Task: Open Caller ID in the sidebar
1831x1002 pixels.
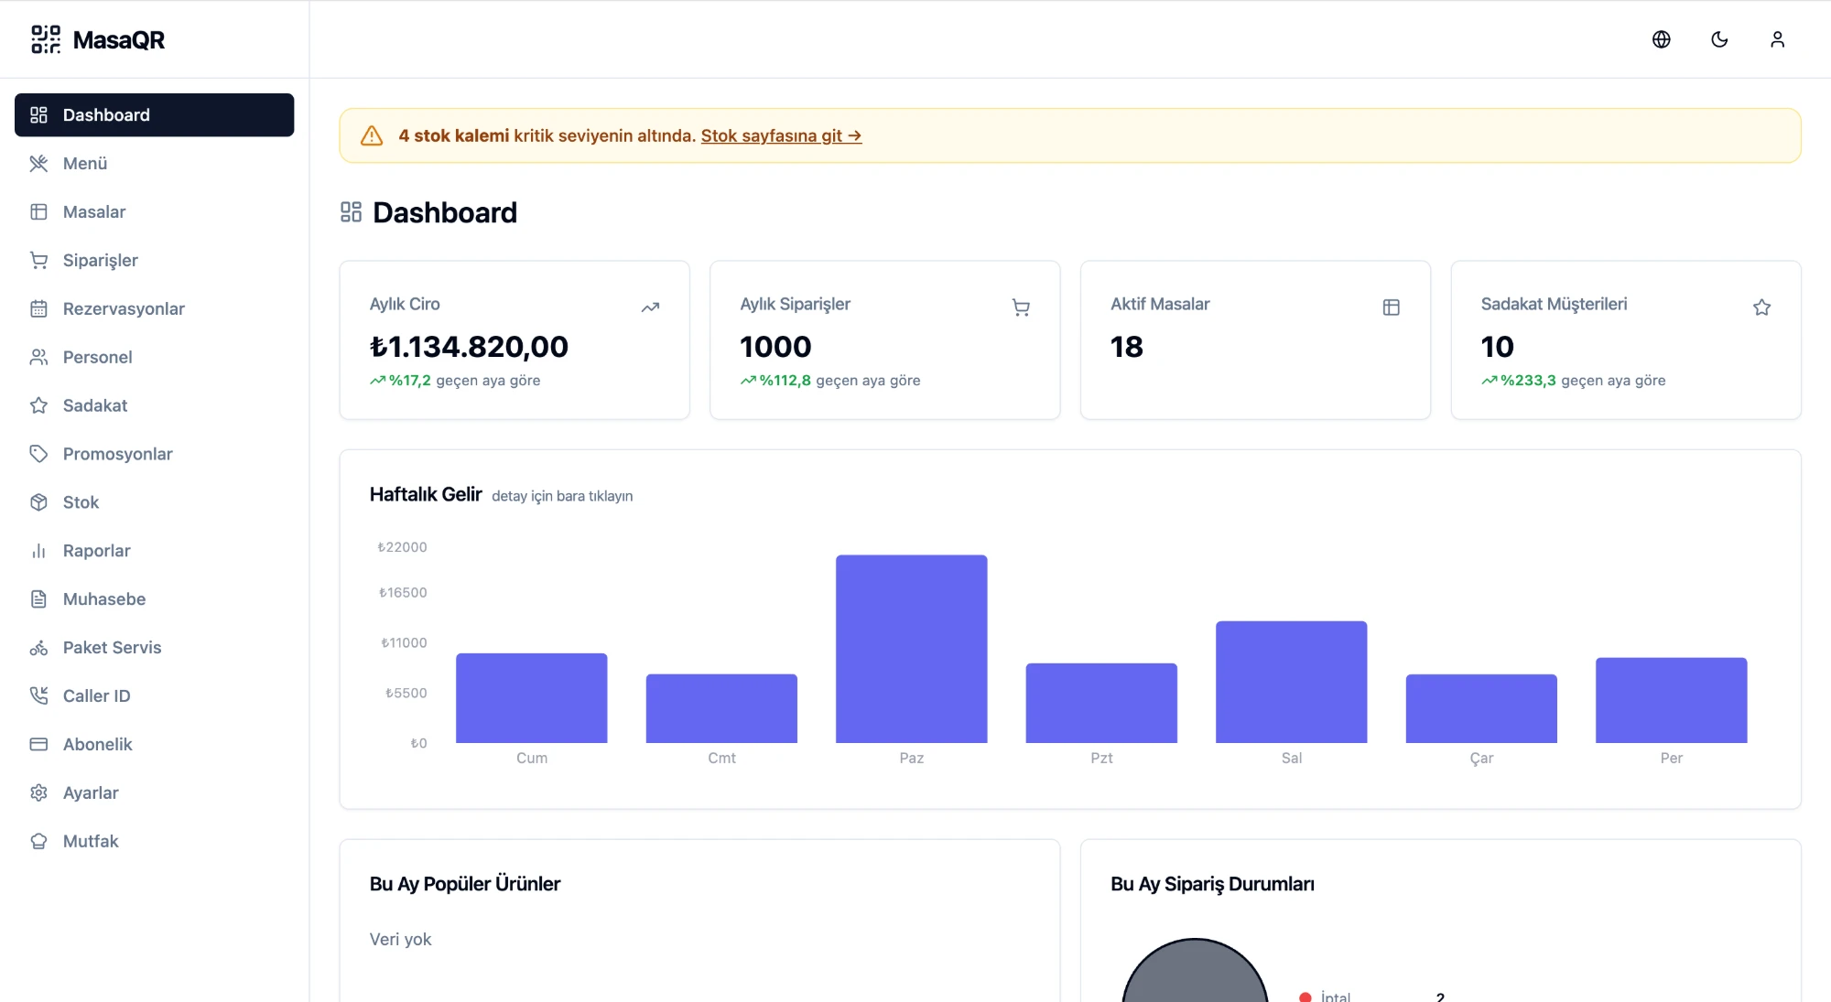Action: (x=154, y=696)
